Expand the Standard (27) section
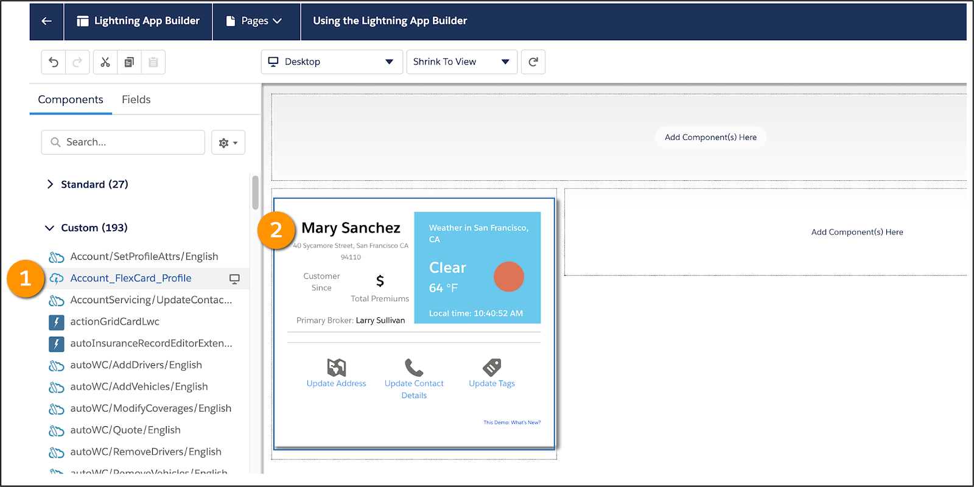This screenshot has height=487, width=974. pos(88,184)
